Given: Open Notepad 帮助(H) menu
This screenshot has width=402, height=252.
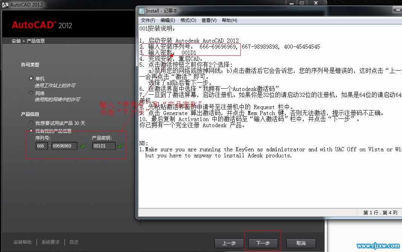Looking at the screenshot, I should pyautogui.click(x=229, y=20).
